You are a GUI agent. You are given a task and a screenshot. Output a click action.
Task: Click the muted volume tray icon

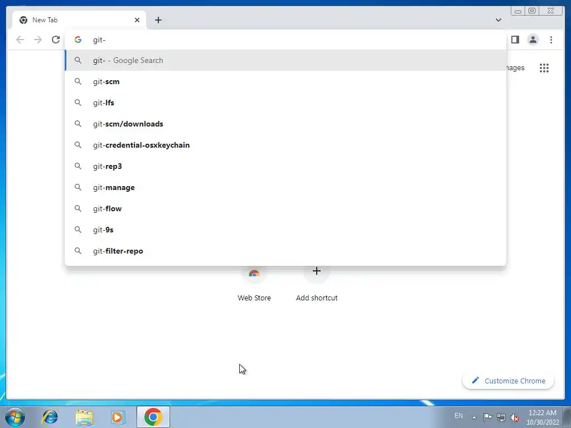point(515,417)
